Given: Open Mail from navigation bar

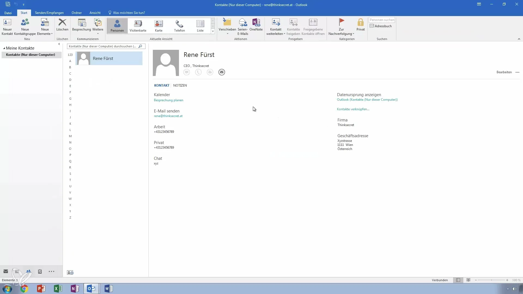Looking at the screenshot, I should (x=6, y=271).
